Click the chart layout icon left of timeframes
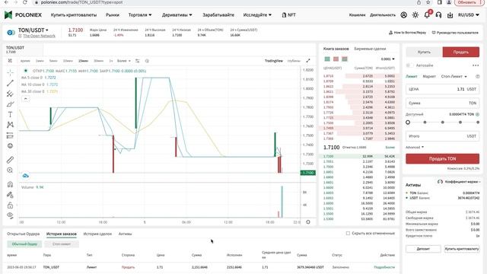Screen dimensions: 487x274 [x=10, y=61]
